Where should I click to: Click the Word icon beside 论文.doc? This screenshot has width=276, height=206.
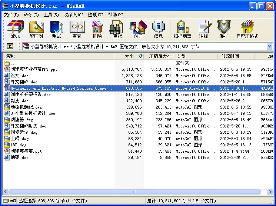click(7, 76)
